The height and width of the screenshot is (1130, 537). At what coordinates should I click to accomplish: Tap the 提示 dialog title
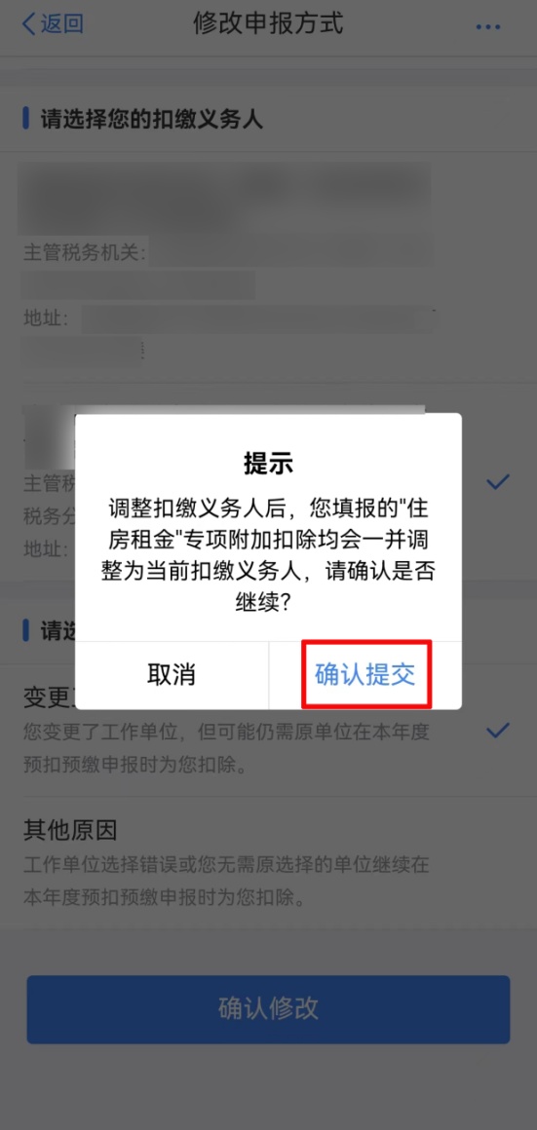268,465
